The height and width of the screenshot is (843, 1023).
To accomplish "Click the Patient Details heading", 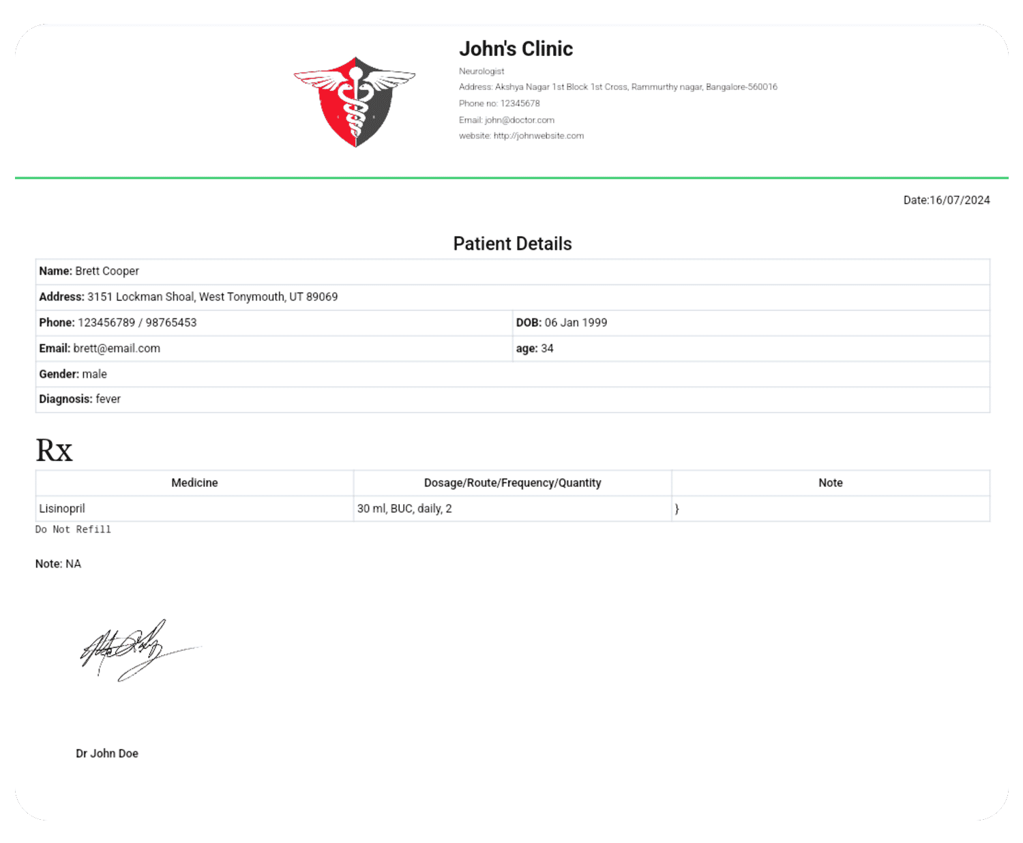I will pyautogui.click(x=512, y=243).
